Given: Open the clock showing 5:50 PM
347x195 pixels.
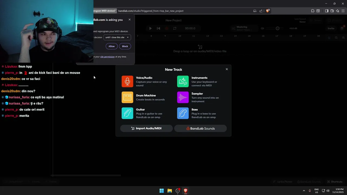Looking at the screenshot, I should 338,191.
